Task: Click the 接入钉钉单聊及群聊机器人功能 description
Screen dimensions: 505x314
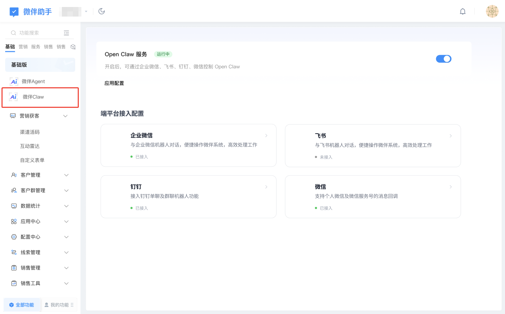Action: (165, 196)
